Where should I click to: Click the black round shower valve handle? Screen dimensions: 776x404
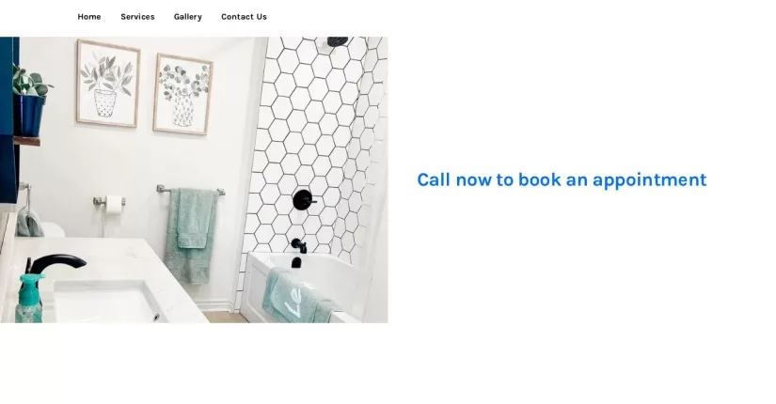[x=304, y=200]
